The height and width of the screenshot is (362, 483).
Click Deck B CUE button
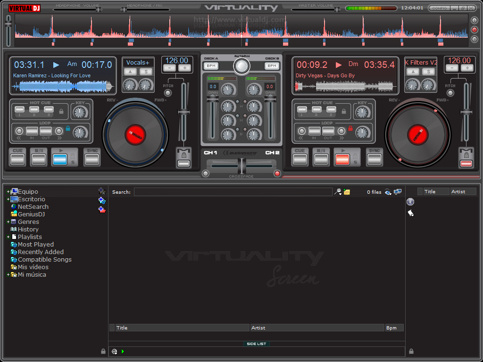point(300,160)
